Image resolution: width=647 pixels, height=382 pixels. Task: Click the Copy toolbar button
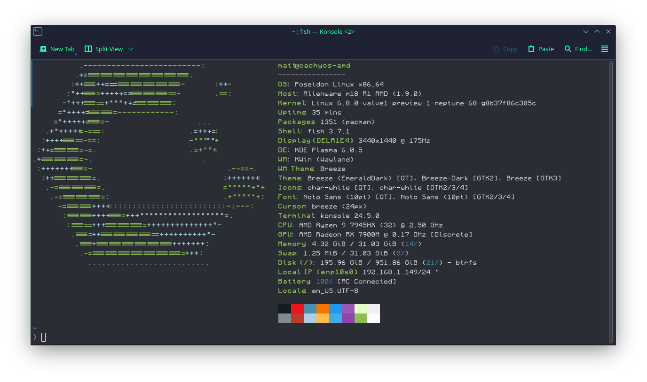coord(505,49)
